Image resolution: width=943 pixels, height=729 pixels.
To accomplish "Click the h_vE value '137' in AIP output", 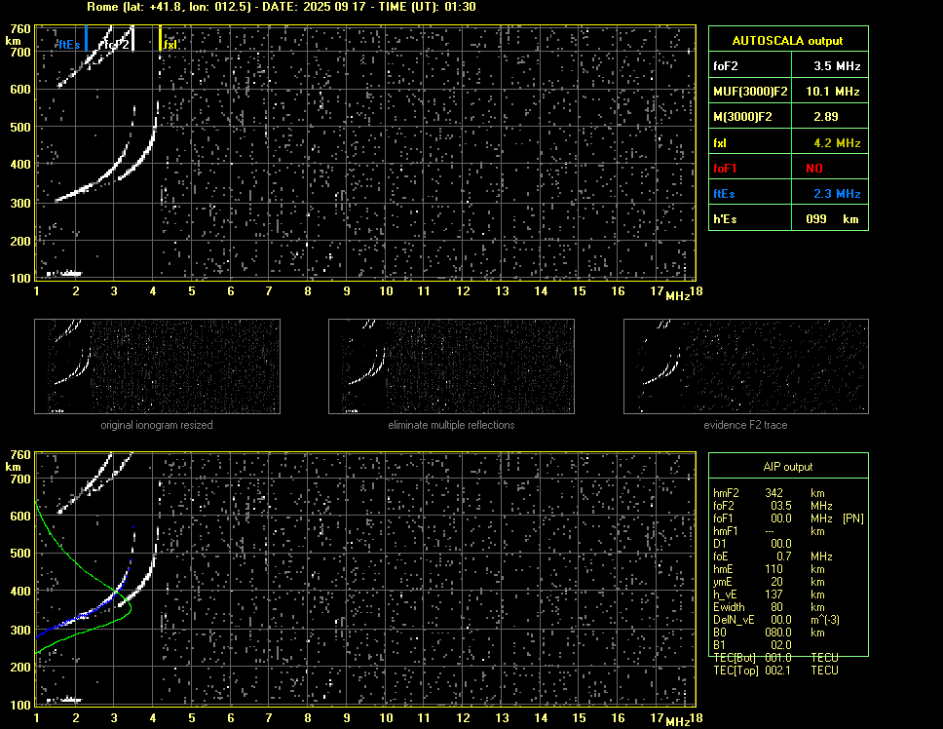I will click(x=774, y=595).
